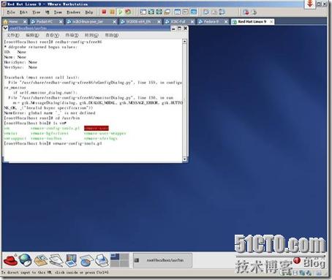Open the VMware Edit menu
332x280 pixels.
[x=23, y=12]
